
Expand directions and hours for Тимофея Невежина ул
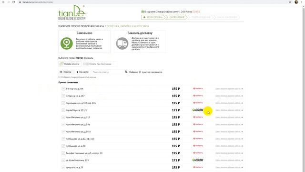tap(229, 153)
